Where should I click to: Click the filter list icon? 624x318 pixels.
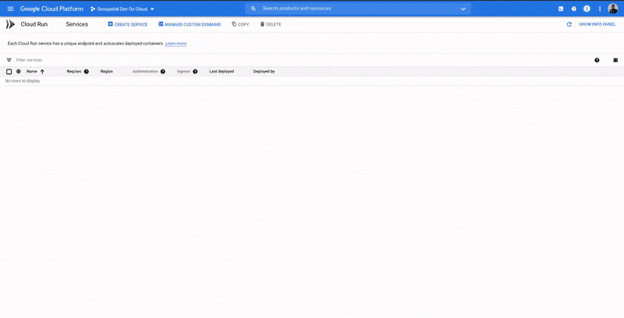click(x=9, y=60)
